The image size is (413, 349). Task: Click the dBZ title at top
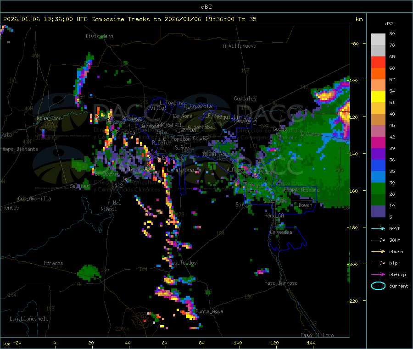(206, 7)
